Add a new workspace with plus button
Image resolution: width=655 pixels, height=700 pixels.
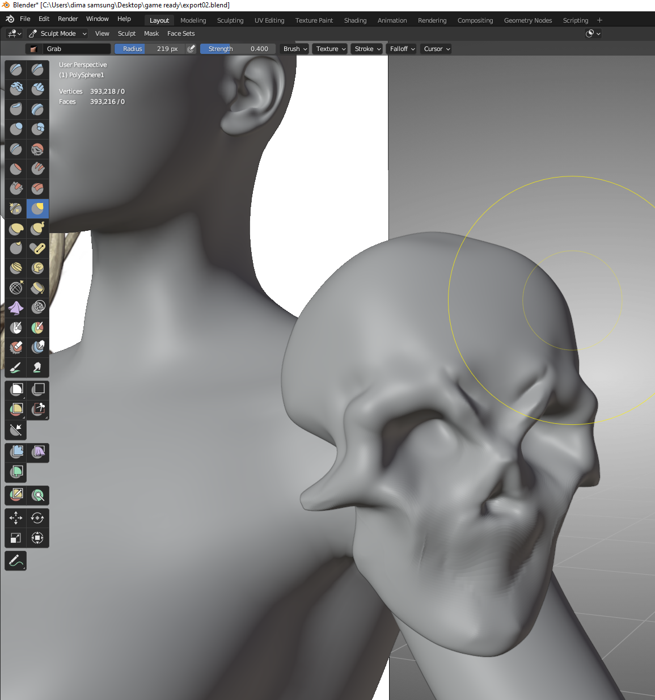(599, 20)
